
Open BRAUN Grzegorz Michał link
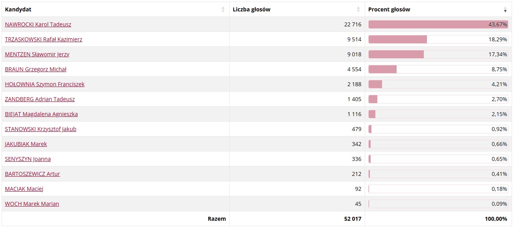36,69
